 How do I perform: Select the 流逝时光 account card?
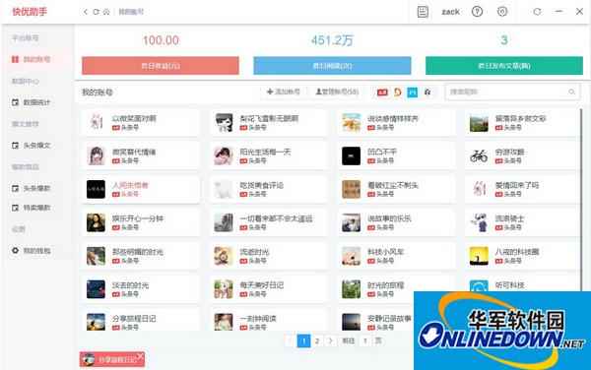[x=268, y=256]
